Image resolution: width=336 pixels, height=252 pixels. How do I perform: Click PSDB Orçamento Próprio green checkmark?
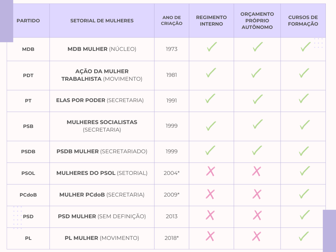257,150
